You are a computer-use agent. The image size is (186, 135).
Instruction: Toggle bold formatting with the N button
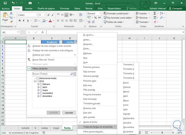20,21
